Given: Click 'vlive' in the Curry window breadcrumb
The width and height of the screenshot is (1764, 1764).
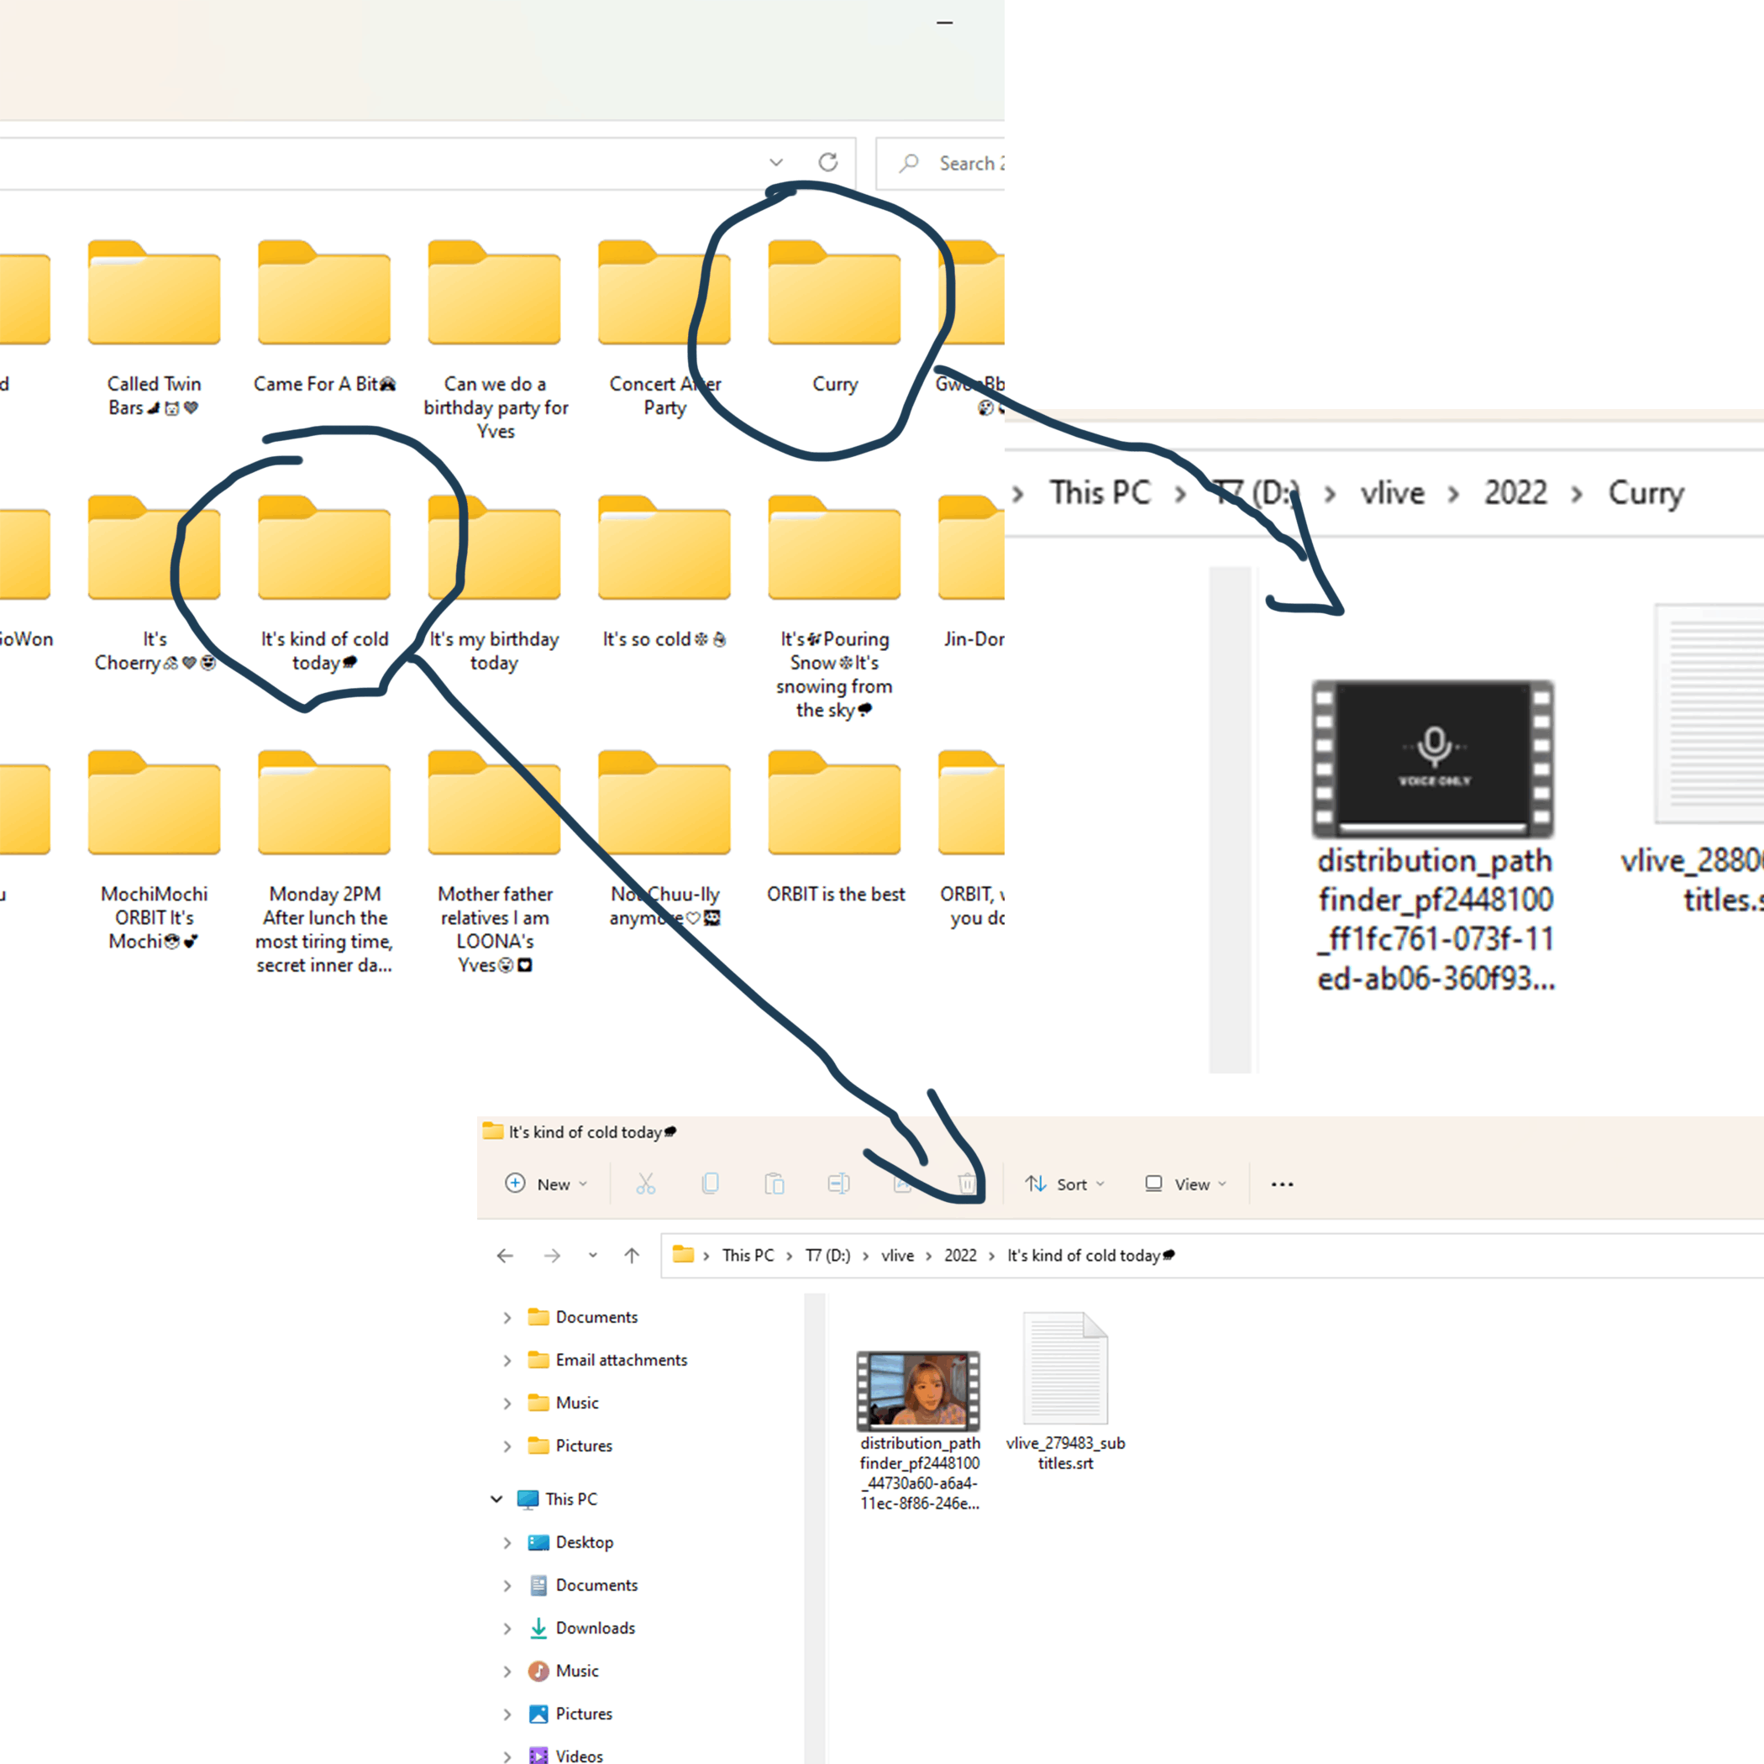Looking at the screenshot, I should click(1392, 493).
